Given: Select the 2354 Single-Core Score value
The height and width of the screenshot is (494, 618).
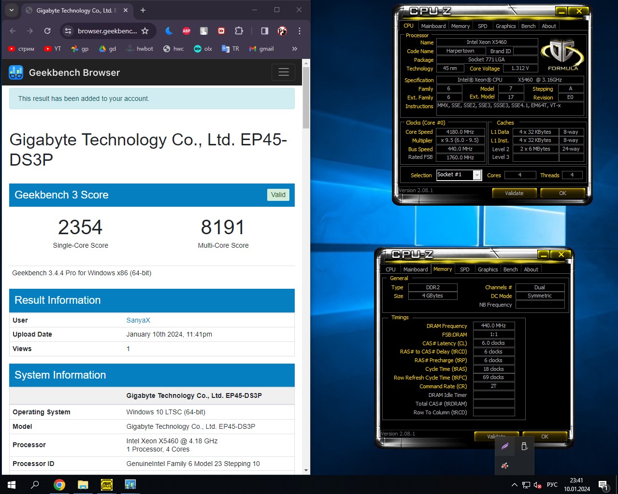Looking at the screenshot, I should pyautogui.click(x=80, y=227).
